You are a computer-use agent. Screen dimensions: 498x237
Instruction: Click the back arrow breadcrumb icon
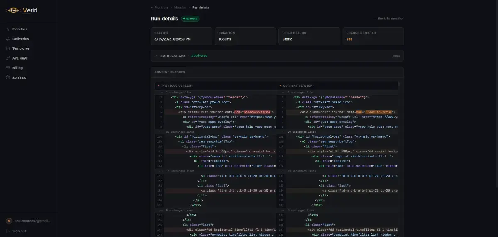(x=152, y=7)
